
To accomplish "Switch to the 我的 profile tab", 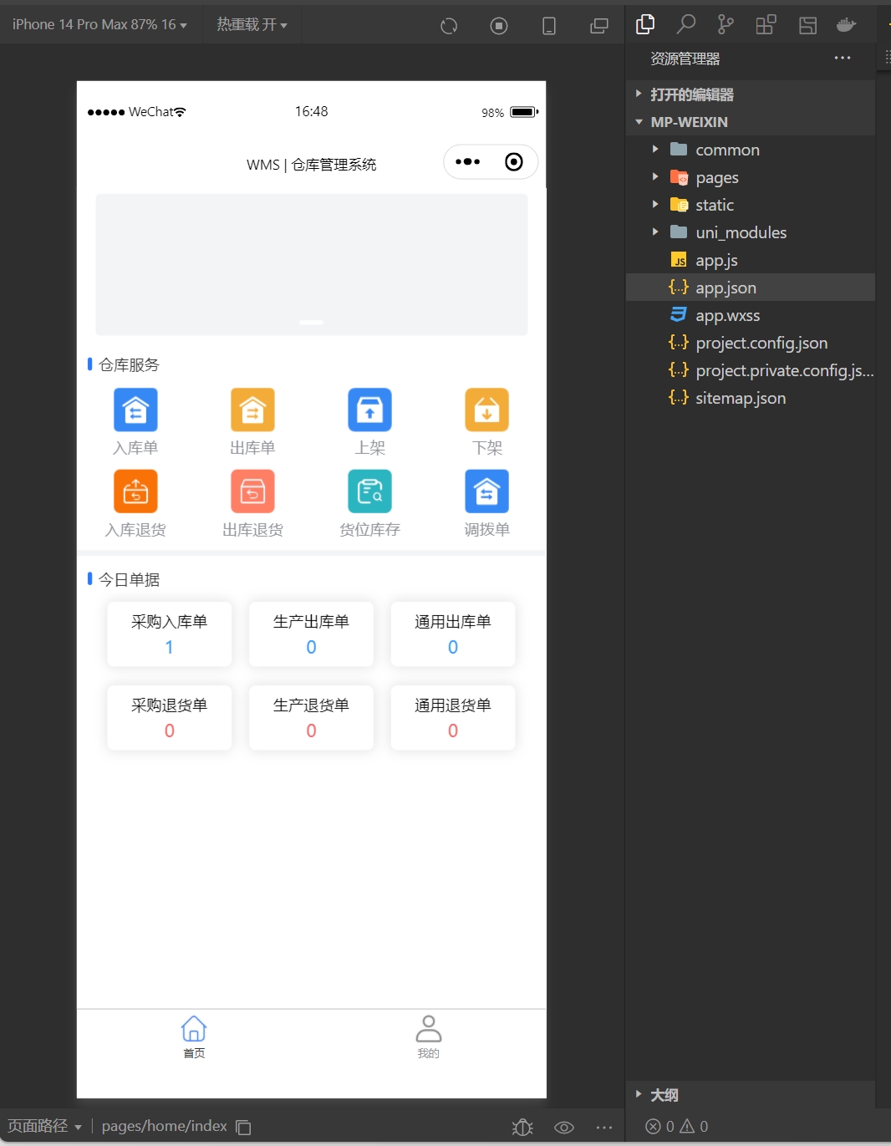I will [x=428, y=1037].
